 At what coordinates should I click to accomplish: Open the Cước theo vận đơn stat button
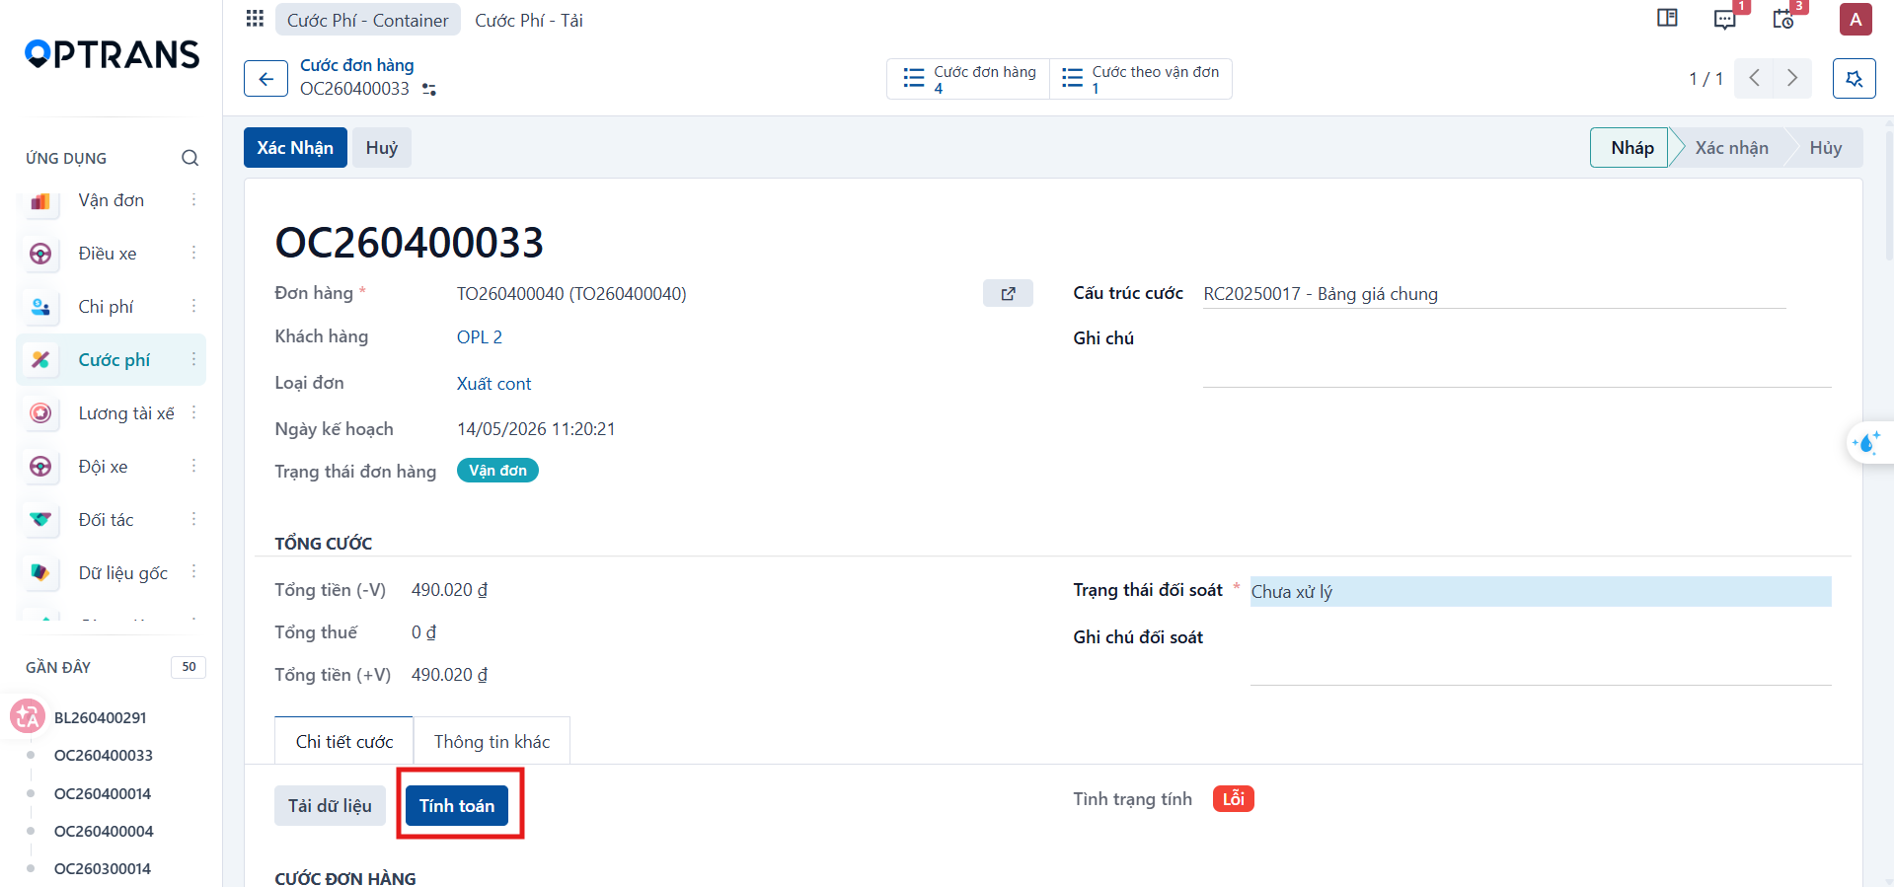1141,79
